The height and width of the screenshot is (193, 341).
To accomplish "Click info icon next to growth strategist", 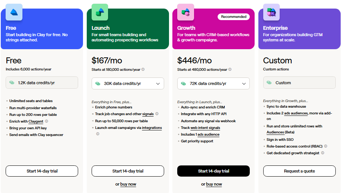I will [323, 153].
